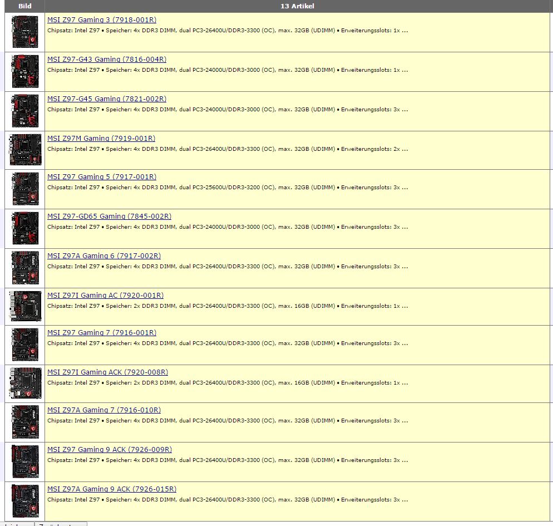Click spec text under MSI Z97A Gaming 6
553x526 pixels.
(228, 267)
